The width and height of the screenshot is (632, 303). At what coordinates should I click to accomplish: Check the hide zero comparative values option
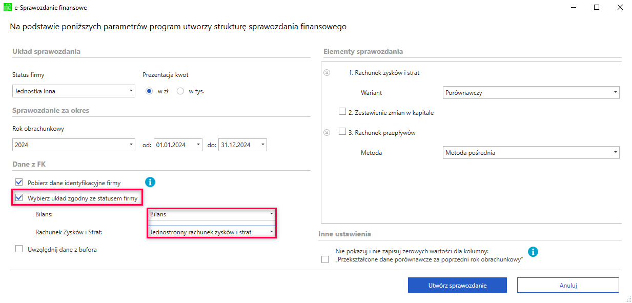325,259
